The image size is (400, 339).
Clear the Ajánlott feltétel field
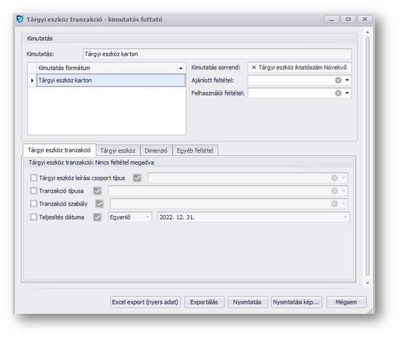click(338, 80)
